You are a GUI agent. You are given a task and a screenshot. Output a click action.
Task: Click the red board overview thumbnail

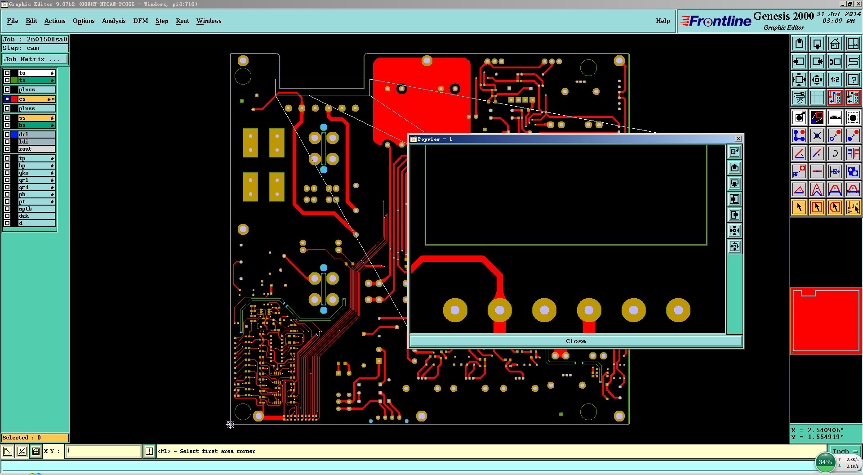click(x=826, y=321)
